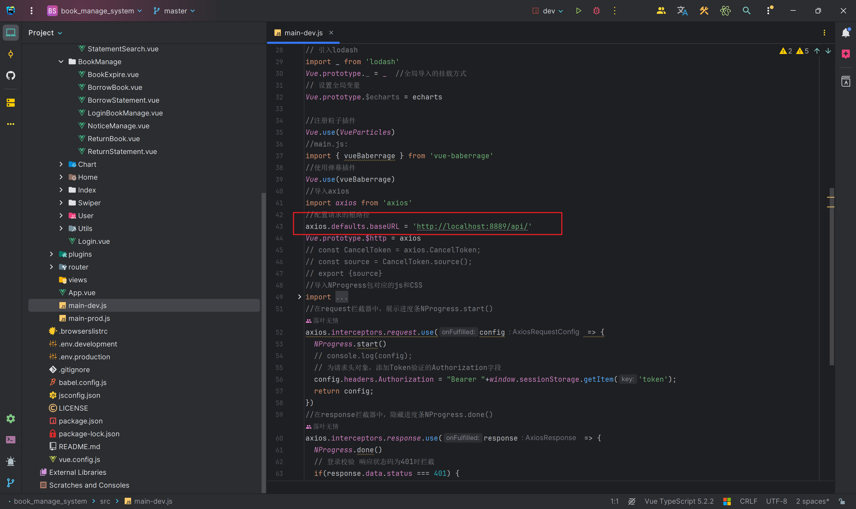The width and height of the screenshot is (856, 509).
Task: Click the localhost:8889/api URL link
Action: click(x=472, y=226)
